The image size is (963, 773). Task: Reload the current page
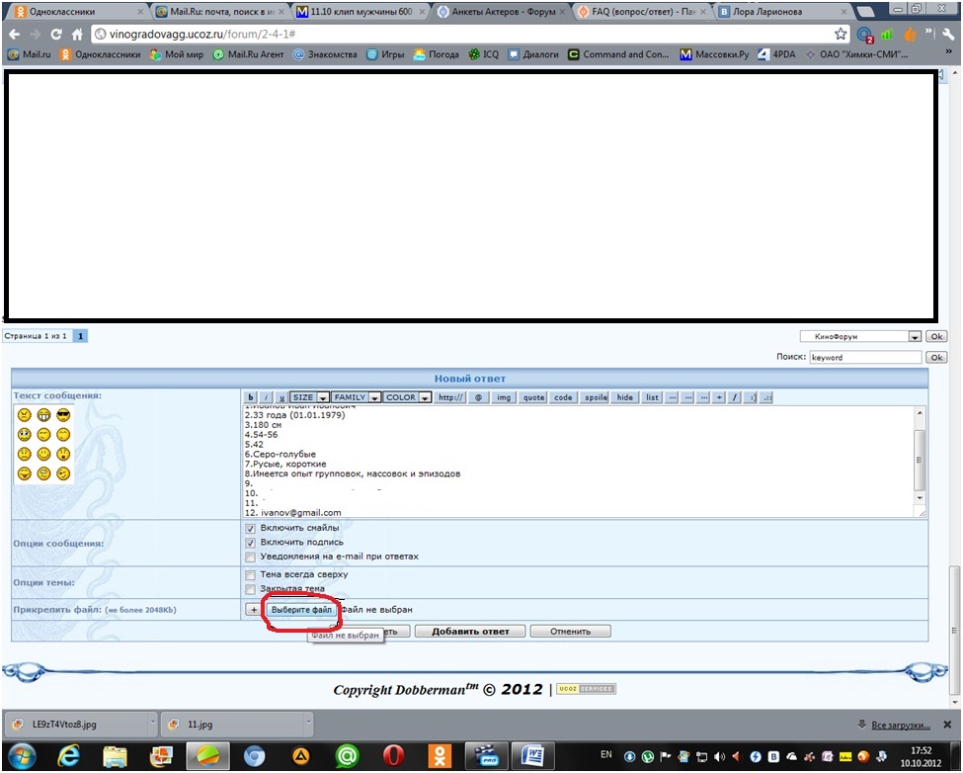[56, 35]
